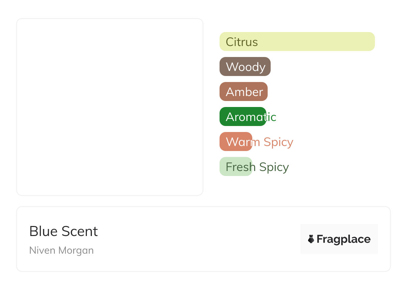Select the Citrus accord bar
The image size is (407, 288).
pos(297,42)
